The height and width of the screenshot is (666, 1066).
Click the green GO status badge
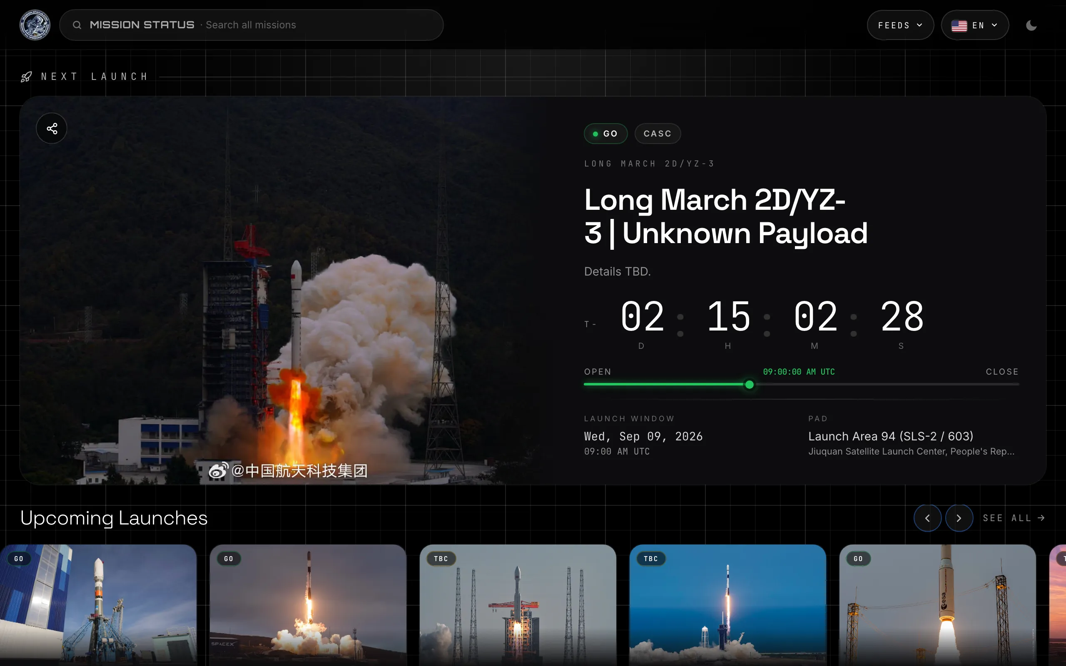point(606,134)
